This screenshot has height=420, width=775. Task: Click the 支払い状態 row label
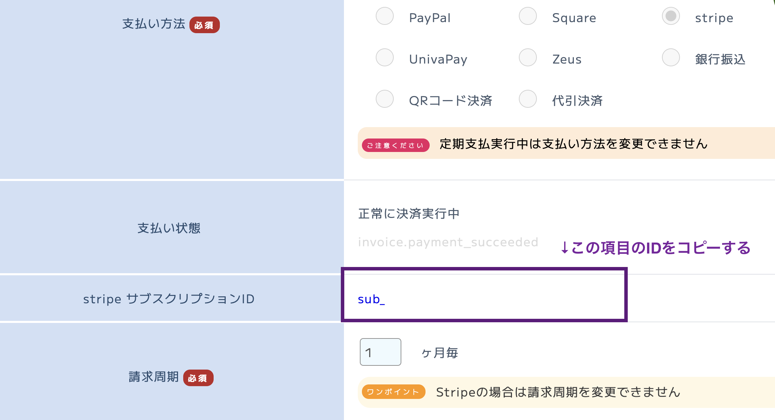coord(169,228)
